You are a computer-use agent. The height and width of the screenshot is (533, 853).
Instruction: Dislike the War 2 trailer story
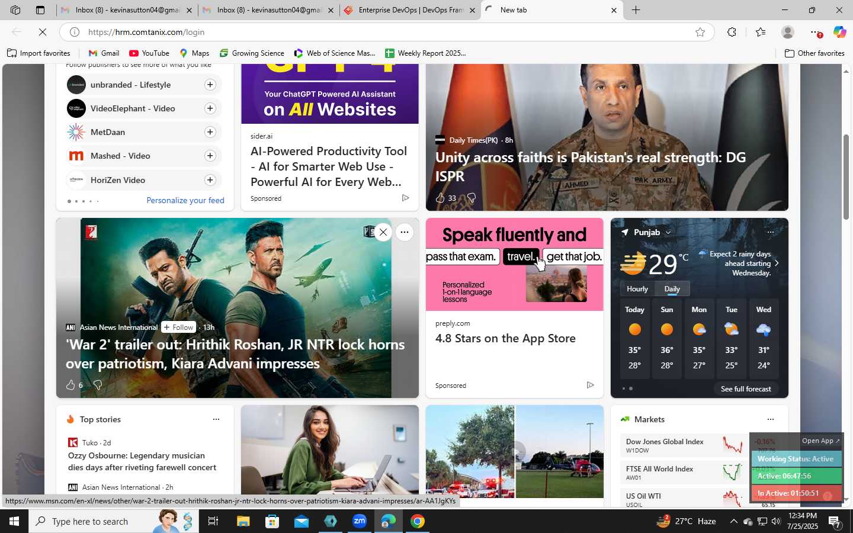(x=98, y=385)
